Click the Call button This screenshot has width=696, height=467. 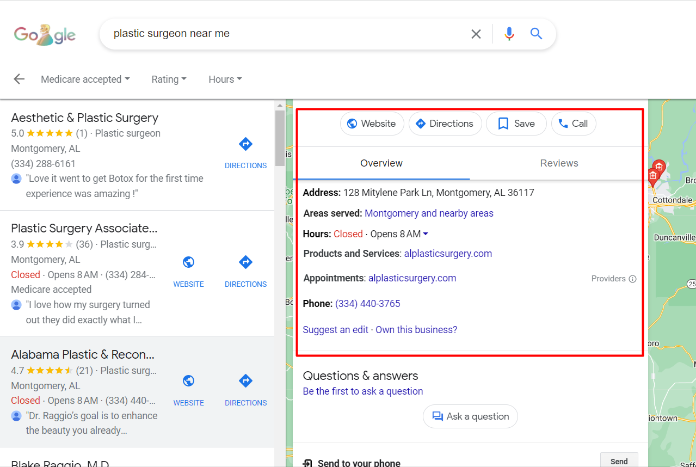pyautogui.click(x=574, y=124)
